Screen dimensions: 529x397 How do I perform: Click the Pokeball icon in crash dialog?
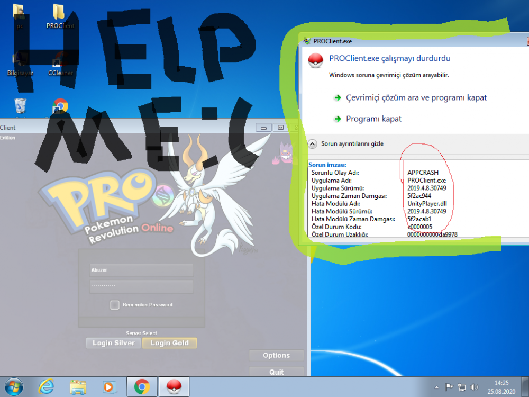pos(315,61)
